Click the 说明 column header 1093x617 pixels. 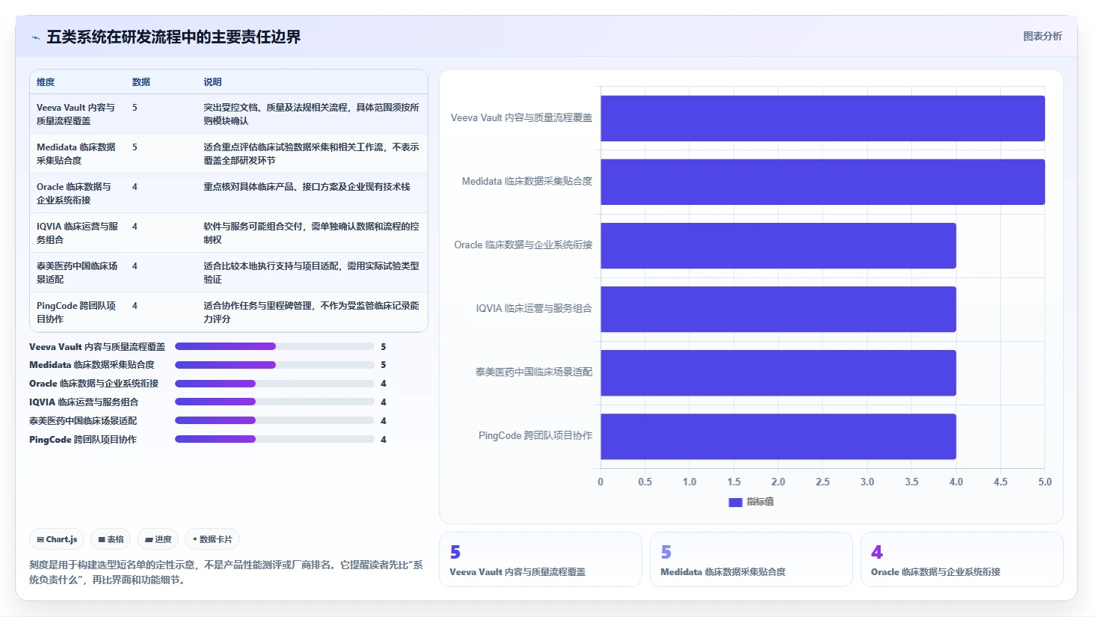213,82
